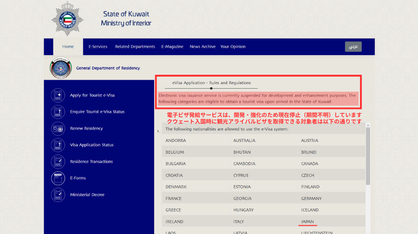This screenshot has width=418, height=234.
Task: Click the Visa Application Status icon
Action: [58, 145]
